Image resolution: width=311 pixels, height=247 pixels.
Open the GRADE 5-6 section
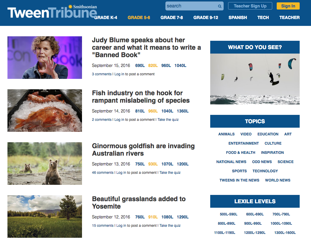[139, 18]
